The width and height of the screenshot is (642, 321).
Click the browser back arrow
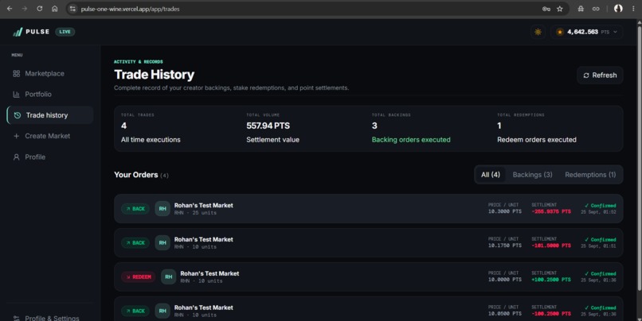(10, 9)
